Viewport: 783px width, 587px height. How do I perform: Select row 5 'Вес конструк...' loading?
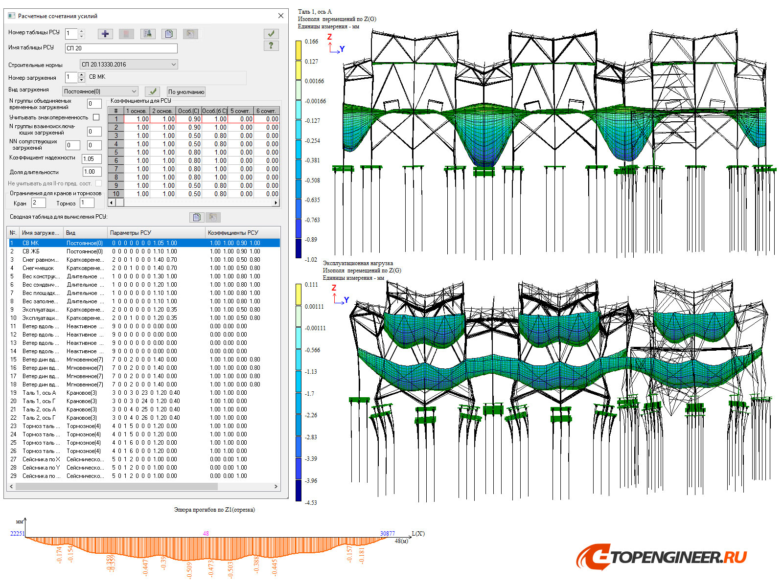pos(144,276)
